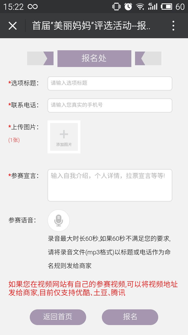The width and height of the screenshot is (188, 335).
Task: Focus the 联系电话 phone number field
Action: coord(110,105)
